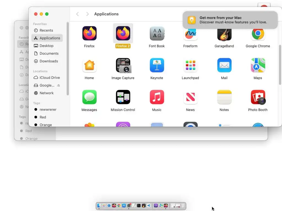
Task: Open Terminal from the Dock
Action: 139,206
